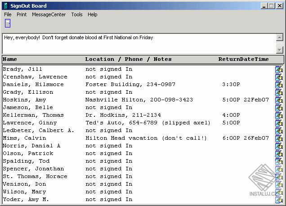This screenshot has width=286, height=206.
Task: Open the Tools menu
Action: coord(77,14)
